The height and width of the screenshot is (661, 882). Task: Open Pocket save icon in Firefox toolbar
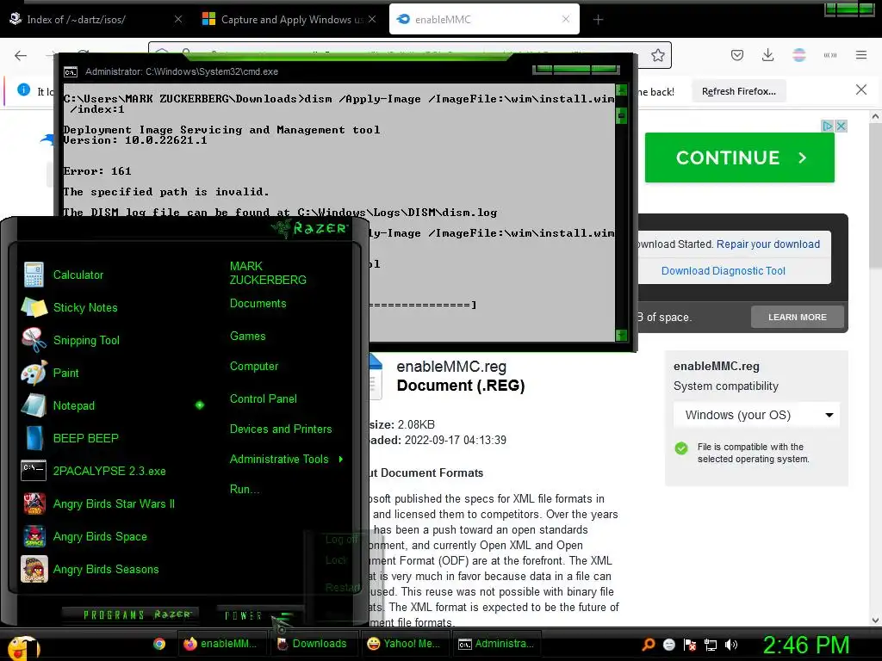click(x=737, y=55)
